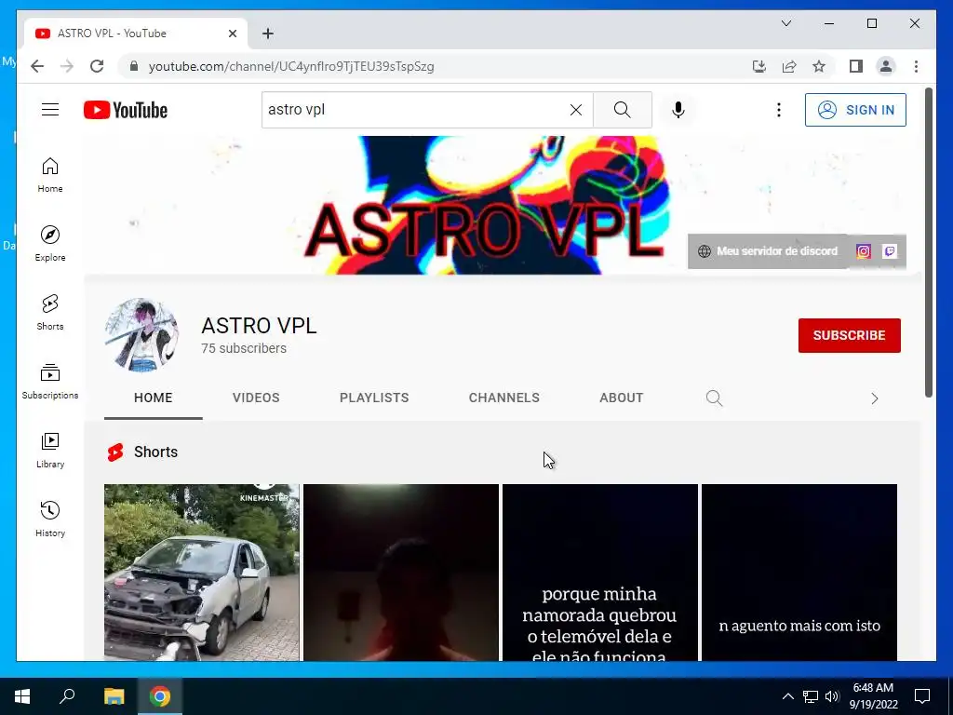The width and height of the screenshot is (953, 715).
Task: Open File Explorer from the taskbar
Action: 114,696
